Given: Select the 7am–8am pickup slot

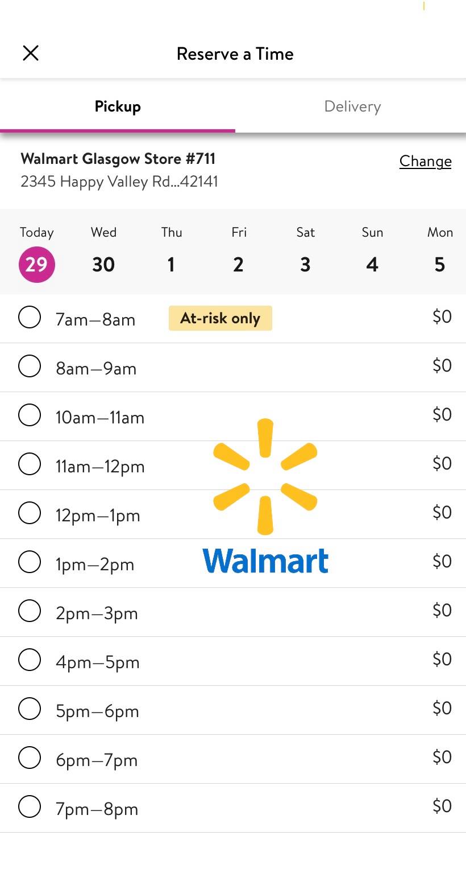Looking at the screenshot, I should point(30,317).
